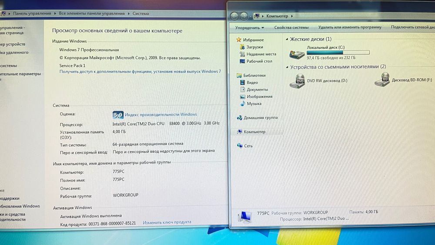The width and height of the screenshot is (435, 245).
Task: Open arrow after Все элементы панели управления breadcrumb
Action: pos(129,13)
